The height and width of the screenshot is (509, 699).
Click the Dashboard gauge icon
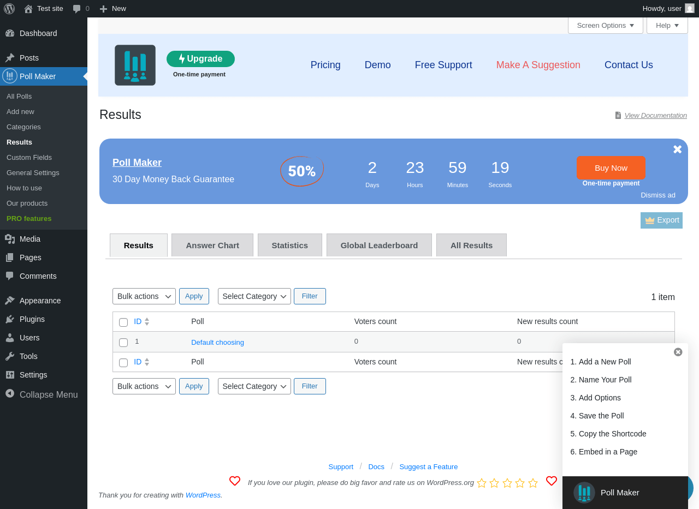point(10,33)
